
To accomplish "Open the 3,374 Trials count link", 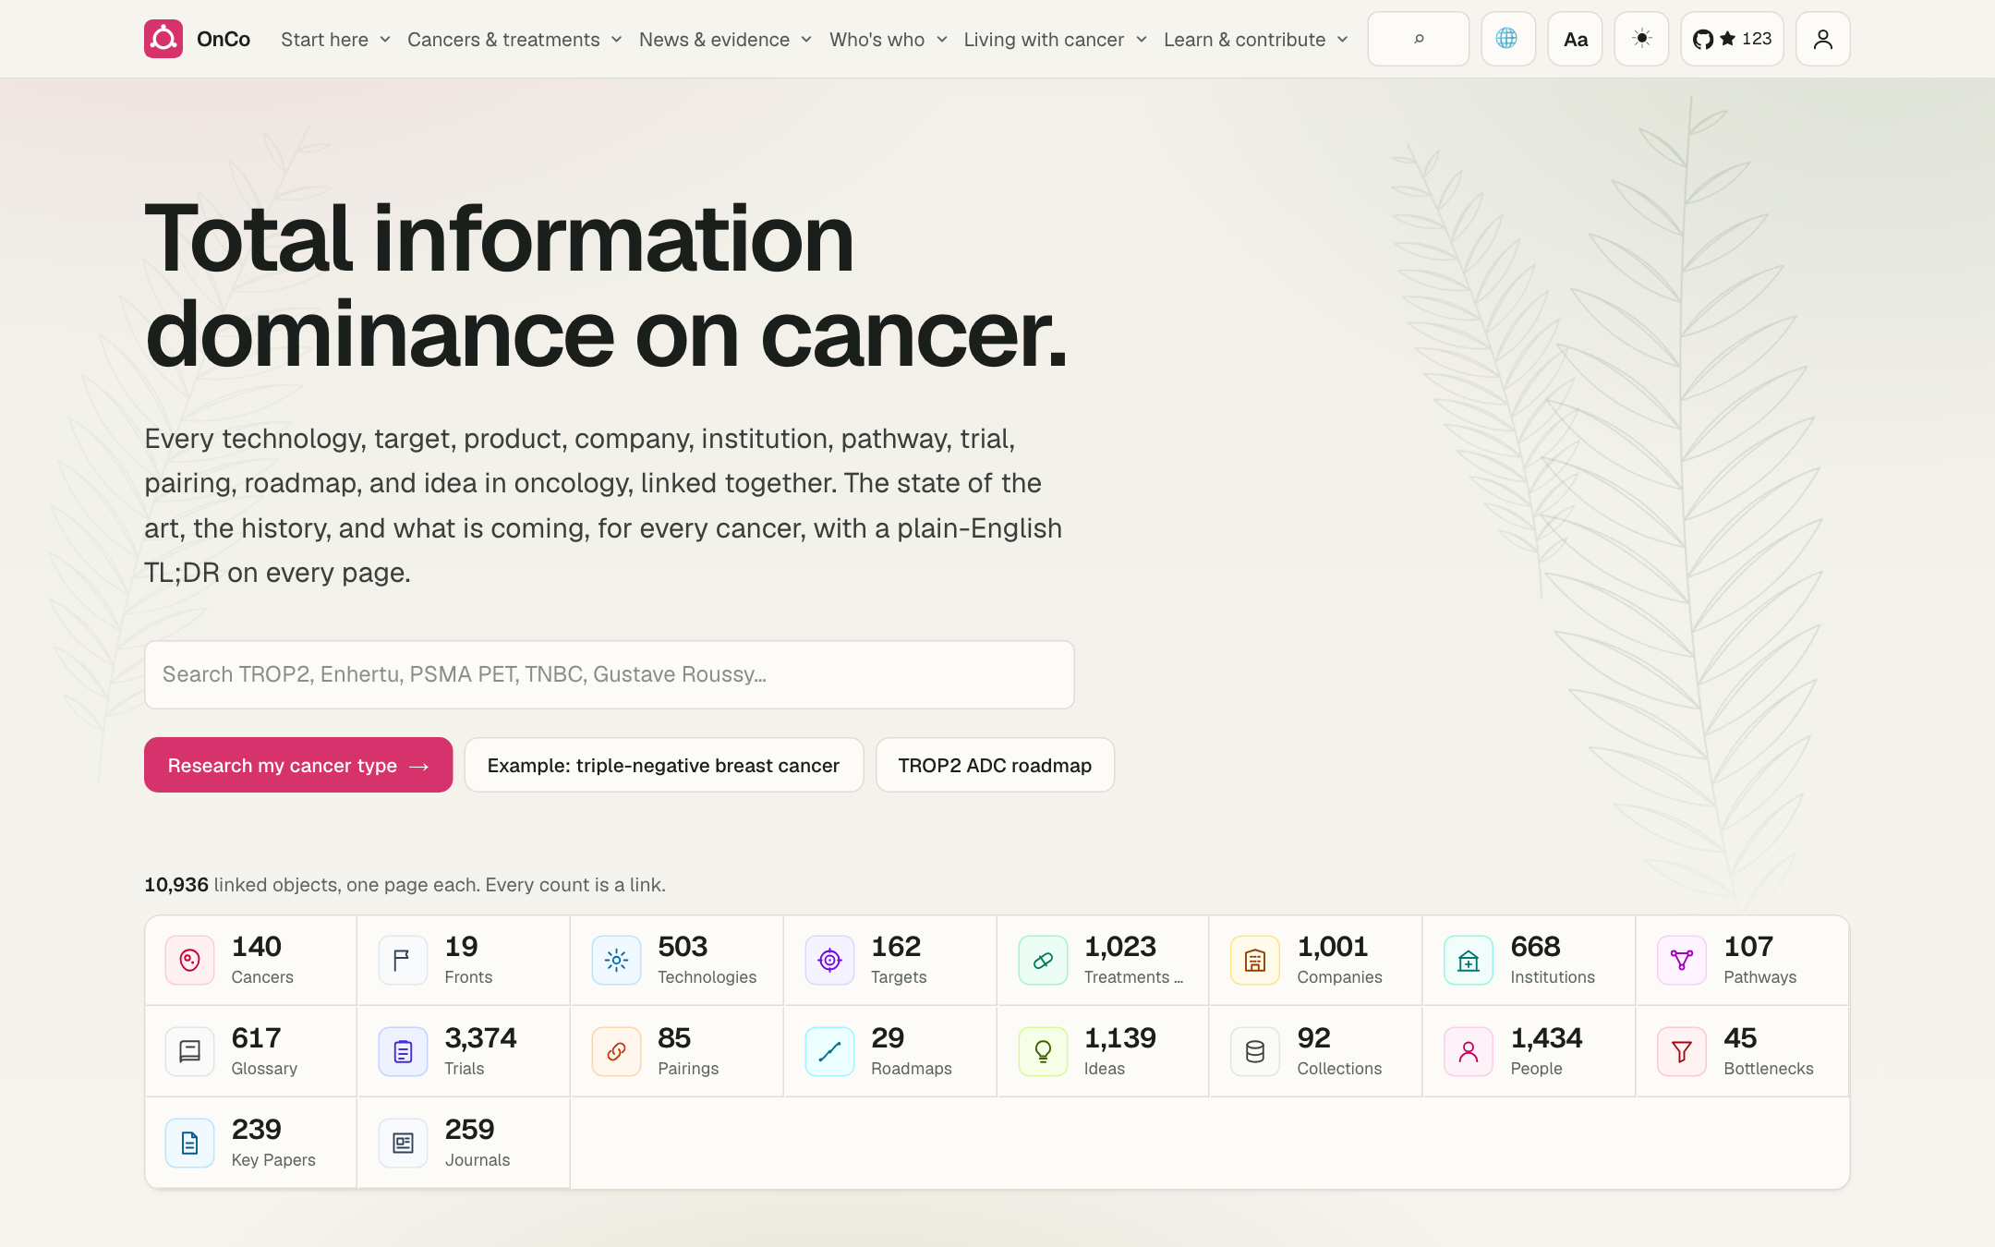I will pyautogui.click(x=464, y=1051).
